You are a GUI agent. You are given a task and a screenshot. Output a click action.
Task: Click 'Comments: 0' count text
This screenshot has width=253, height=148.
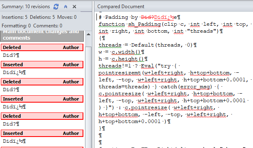47,26
